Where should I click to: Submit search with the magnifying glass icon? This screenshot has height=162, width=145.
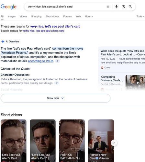pyautogui.click(x=130, y=6)
